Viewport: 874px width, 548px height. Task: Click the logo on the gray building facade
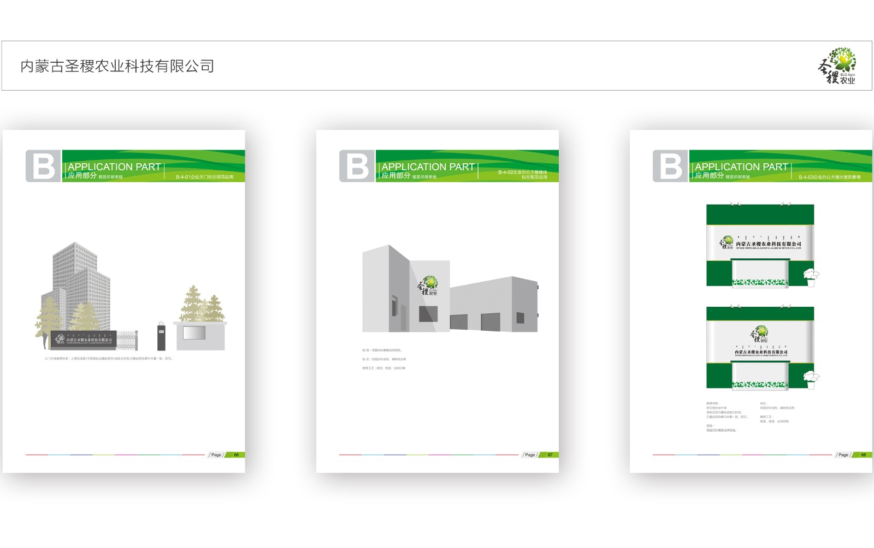[x=428, y=285]
